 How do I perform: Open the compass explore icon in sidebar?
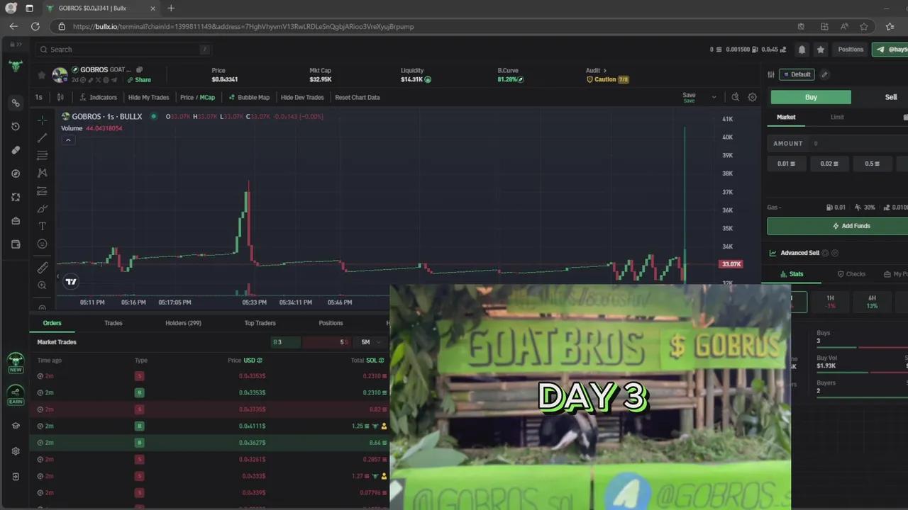(16, 174)
